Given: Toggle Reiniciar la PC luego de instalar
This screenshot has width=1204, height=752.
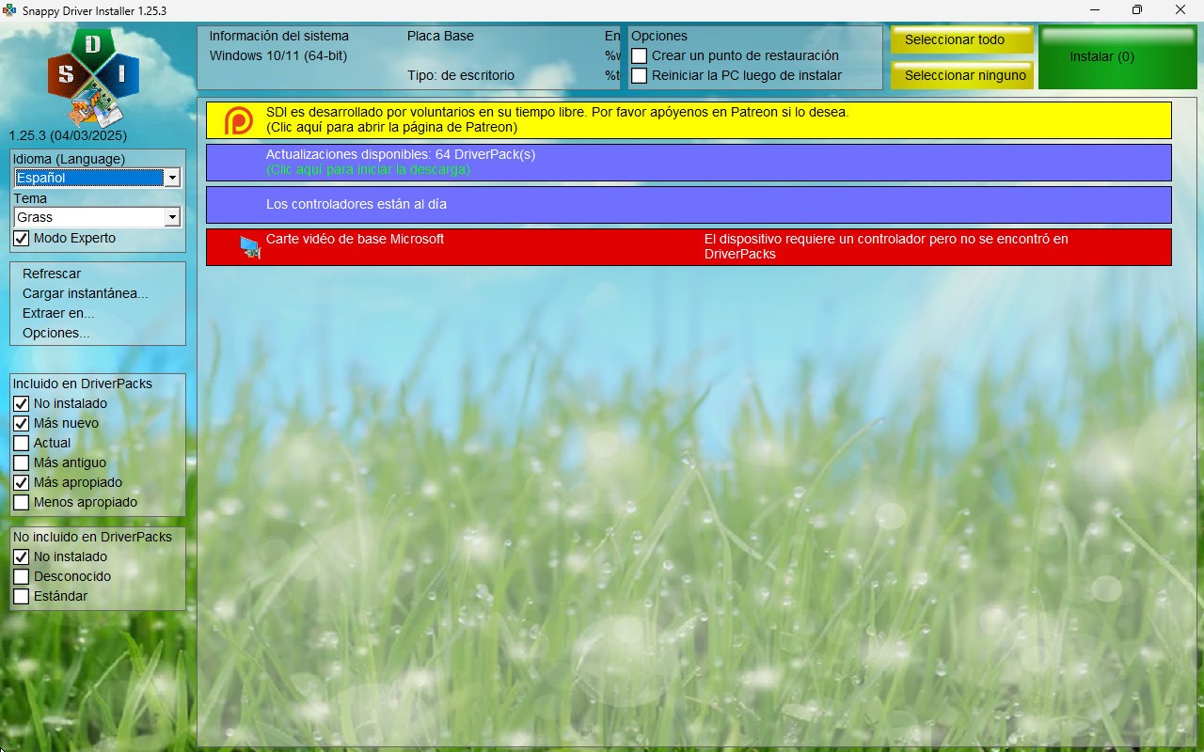Looking at the screenshot, I should click(x=640, y=76).
